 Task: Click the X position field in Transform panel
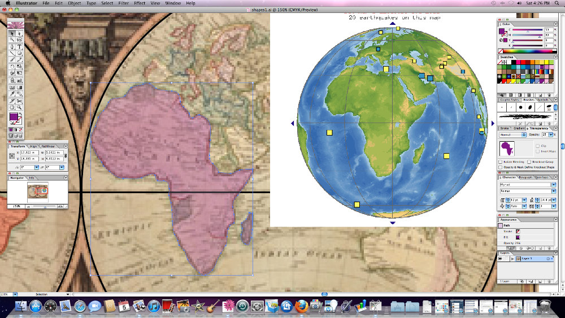point(29,153)
